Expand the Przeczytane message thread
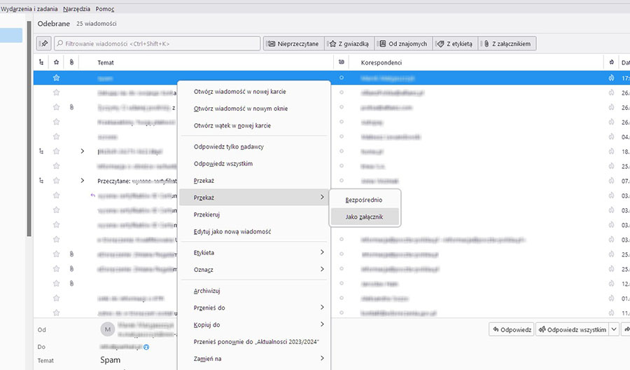Image resolution: width=630 pixels, height=370 pixels. point(83,181)
